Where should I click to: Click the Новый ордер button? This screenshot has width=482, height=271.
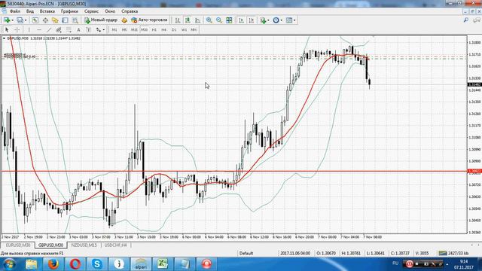pos(101,20)
